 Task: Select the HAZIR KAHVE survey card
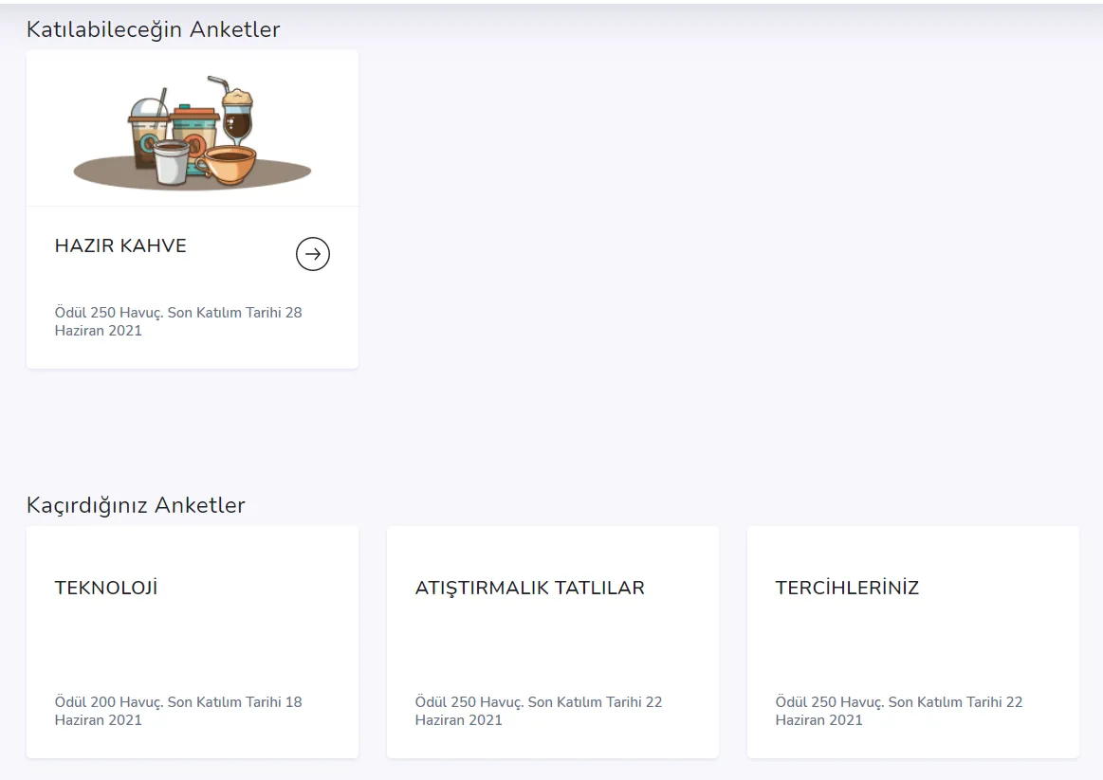pyautogui.click(x=192, y=209)
